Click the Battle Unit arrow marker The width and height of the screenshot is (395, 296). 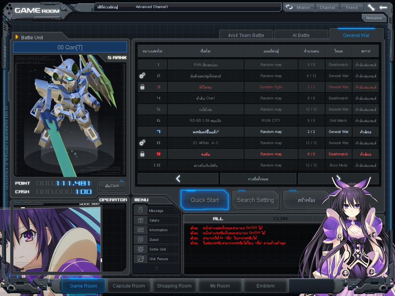pos(17,37)
